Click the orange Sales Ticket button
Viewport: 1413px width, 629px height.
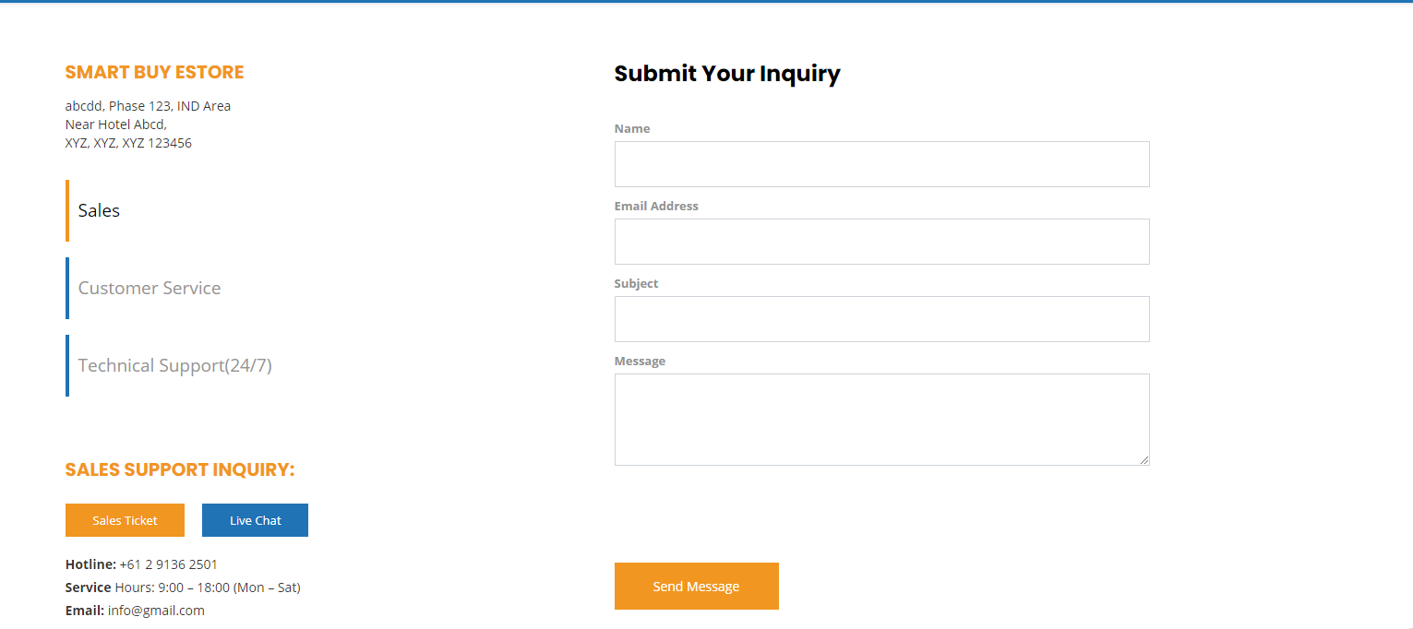tap(125, 520)
